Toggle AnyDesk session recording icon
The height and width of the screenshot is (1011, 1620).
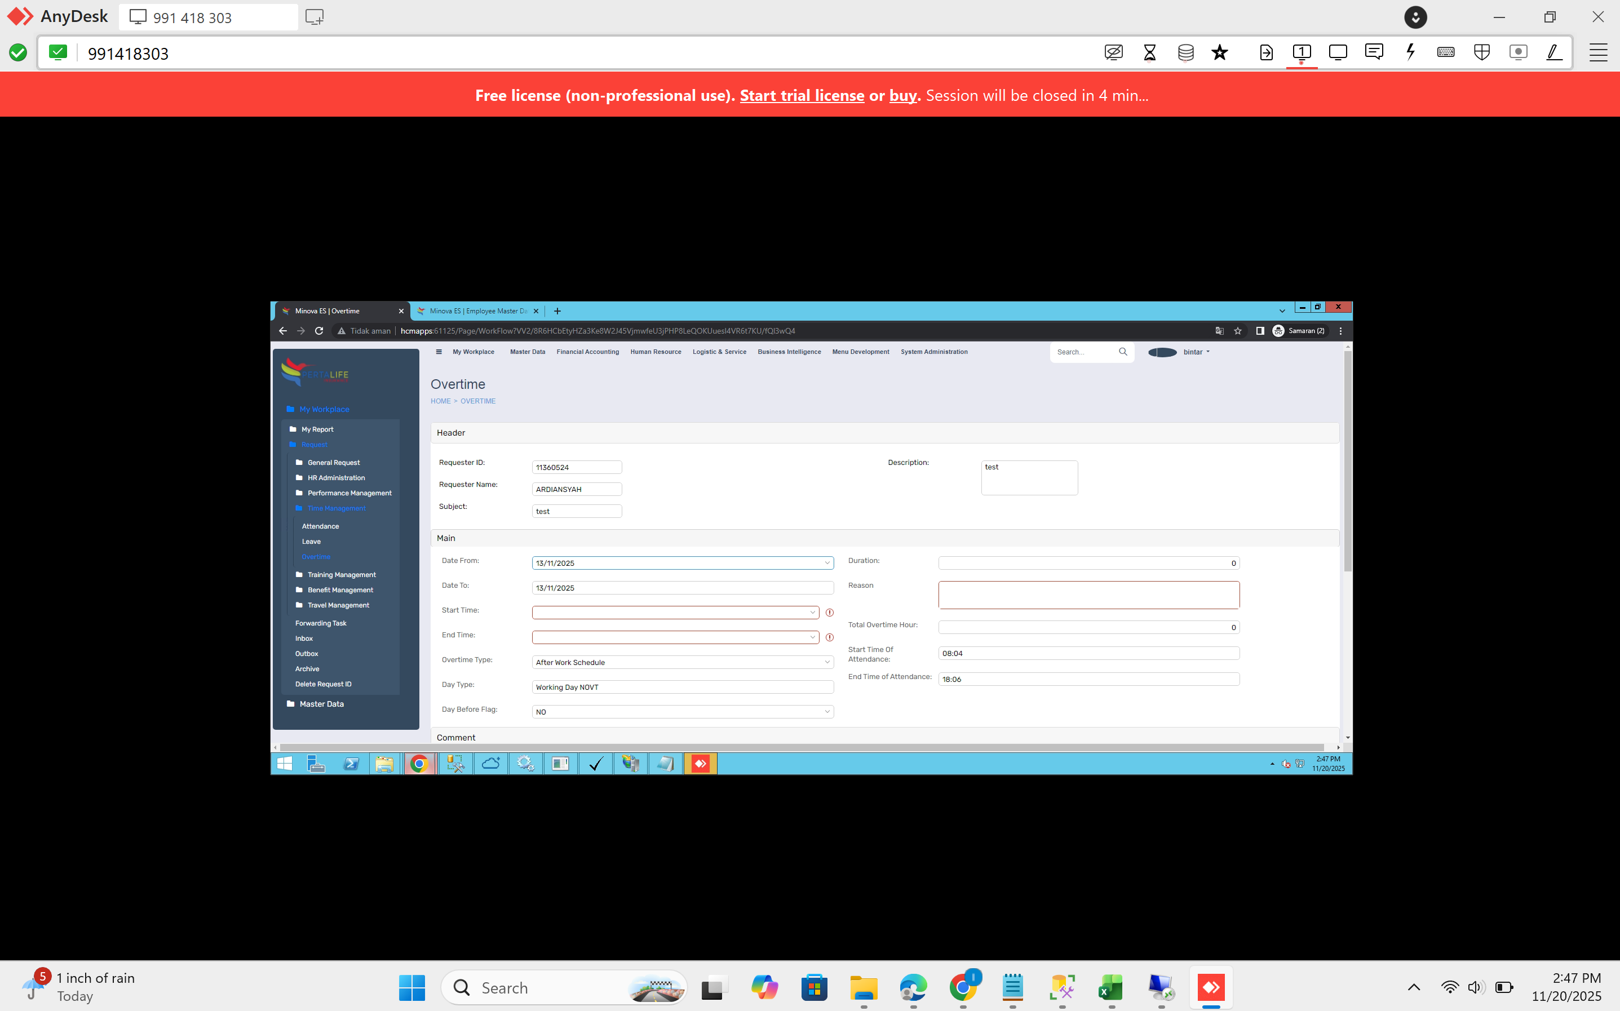[x=1518, y=52]
